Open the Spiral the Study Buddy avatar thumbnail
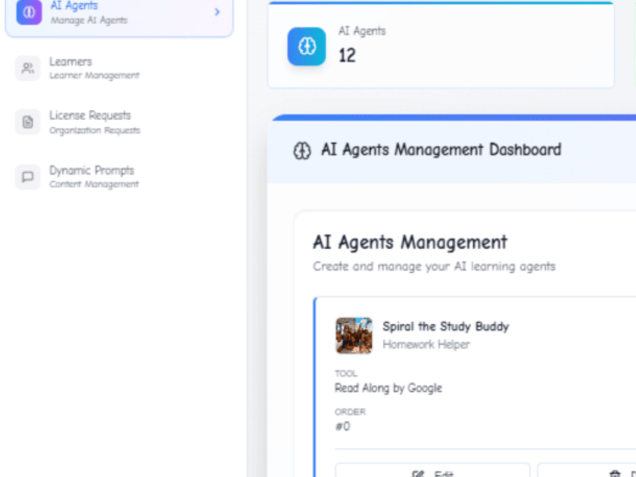636x477 pixels. [x=354, y=335]
